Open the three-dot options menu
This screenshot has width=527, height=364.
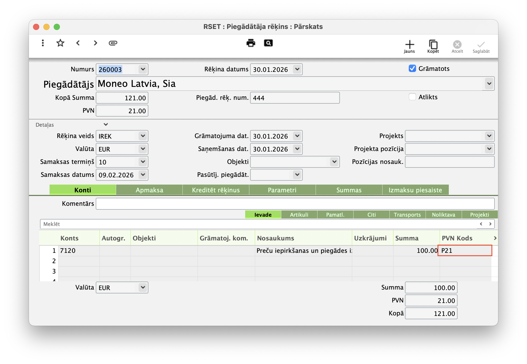(43, 43)
